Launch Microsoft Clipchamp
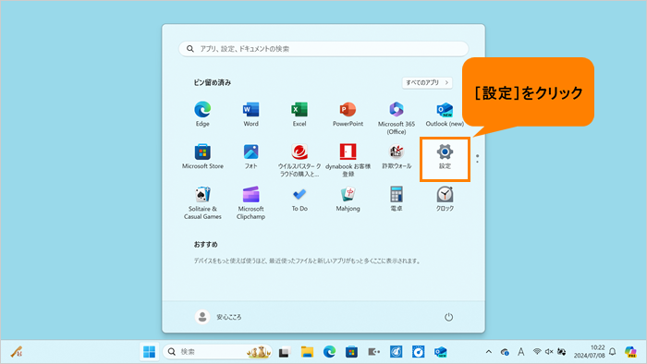This screenshot has height=364, width=647. point(250,203)
